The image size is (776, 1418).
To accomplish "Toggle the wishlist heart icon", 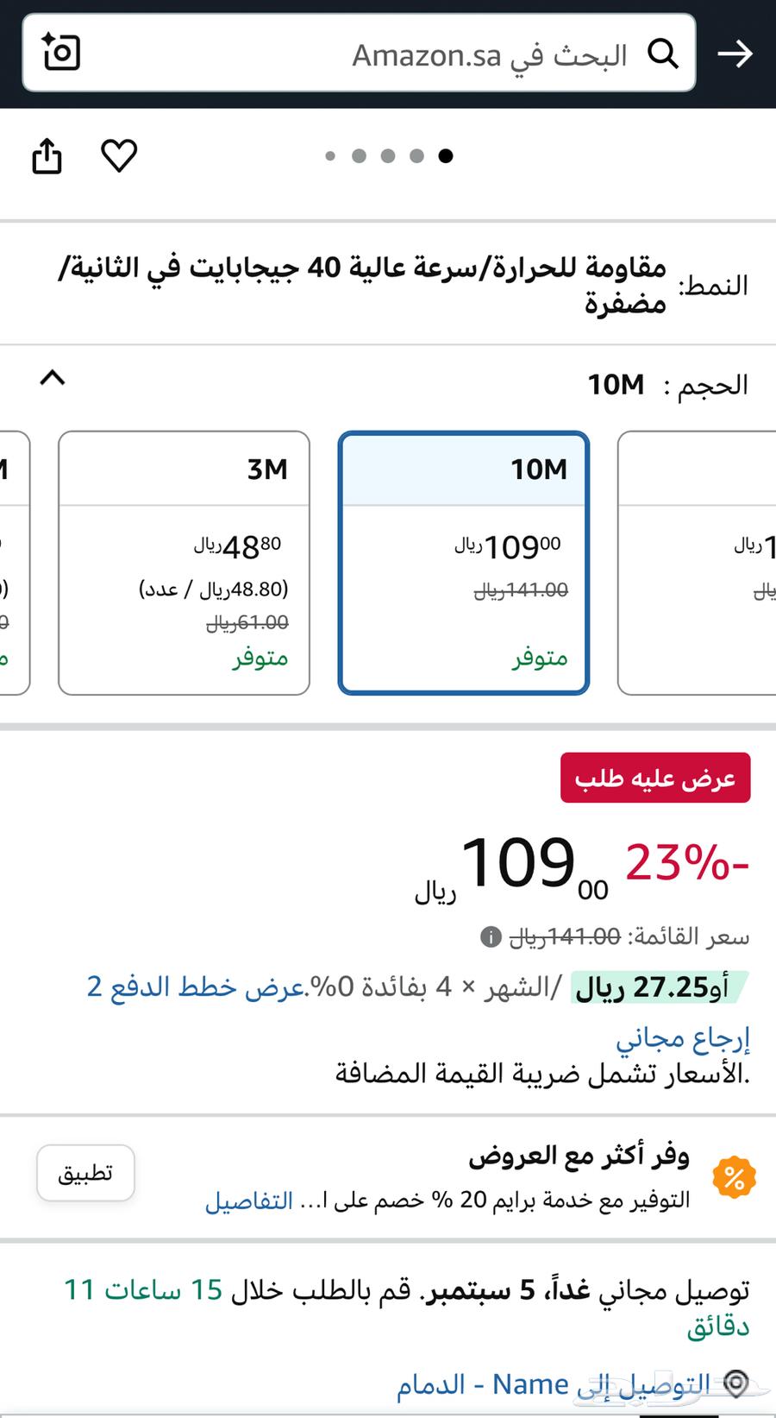I will point(119,156).
